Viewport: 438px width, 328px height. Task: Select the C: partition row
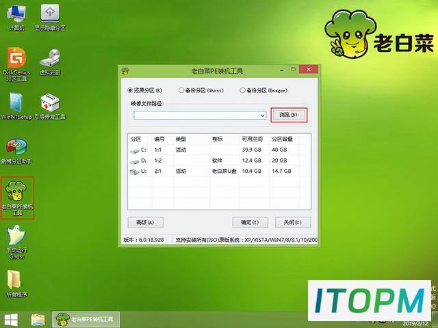point(219,150)
